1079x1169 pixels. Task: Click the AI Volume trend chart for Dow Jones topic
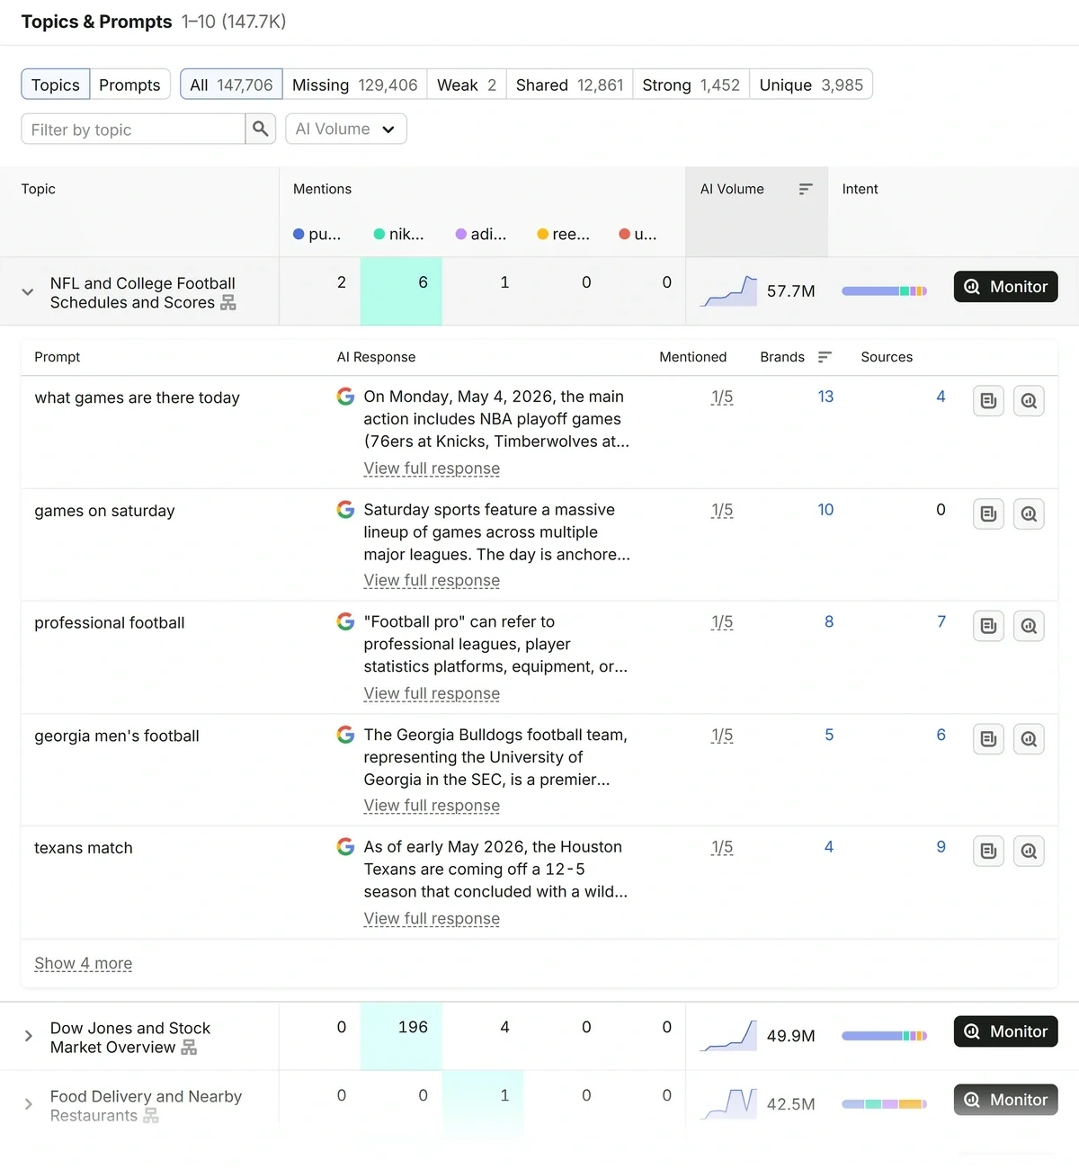[x=728, y=1036]
